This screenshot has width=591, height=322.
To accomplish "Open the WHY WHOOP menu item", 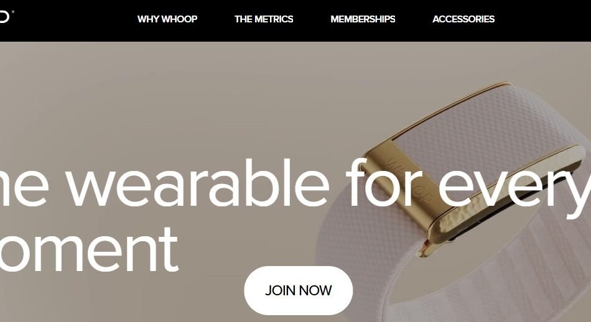I will coord(167,19).
